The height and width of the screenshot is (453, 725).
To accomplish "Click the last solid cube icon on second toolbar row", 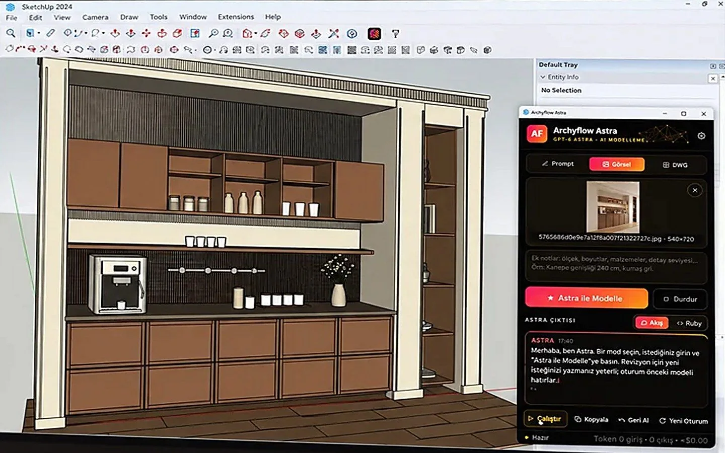I will pyautogui.click(x=487, y=50).
